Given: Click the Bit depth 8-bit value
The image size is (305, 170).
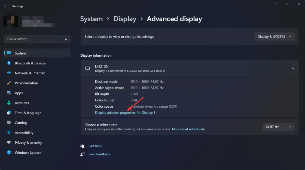Looking at the screenshot, I should (x=134, y=94).
